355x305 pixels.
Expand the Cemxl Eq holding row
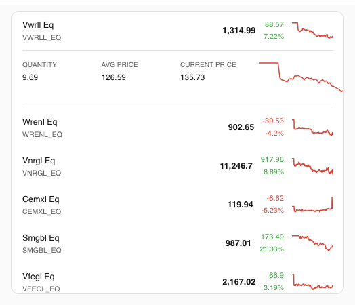(177, 205)
